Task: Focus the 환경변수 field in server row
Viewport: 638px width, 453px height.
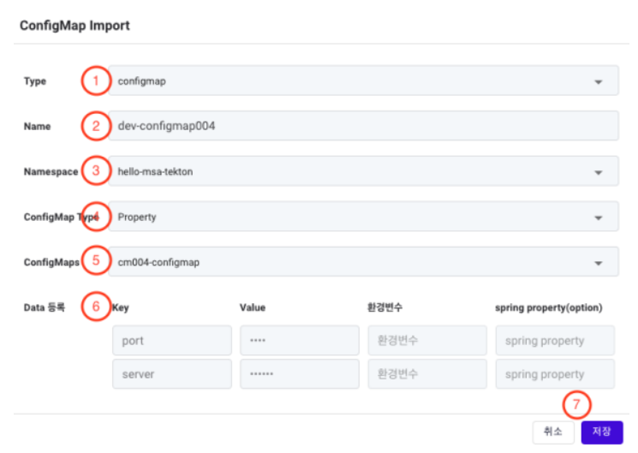Action: coord(427,373)
